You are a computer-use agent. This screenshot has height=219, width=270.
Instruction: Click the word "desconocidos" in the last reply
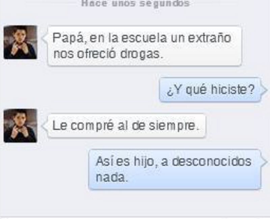click(x=212, y=162)
